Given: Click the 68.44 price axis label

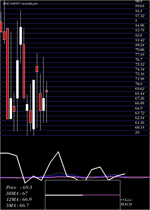Looking at the screenshot, I should point(140,93).
